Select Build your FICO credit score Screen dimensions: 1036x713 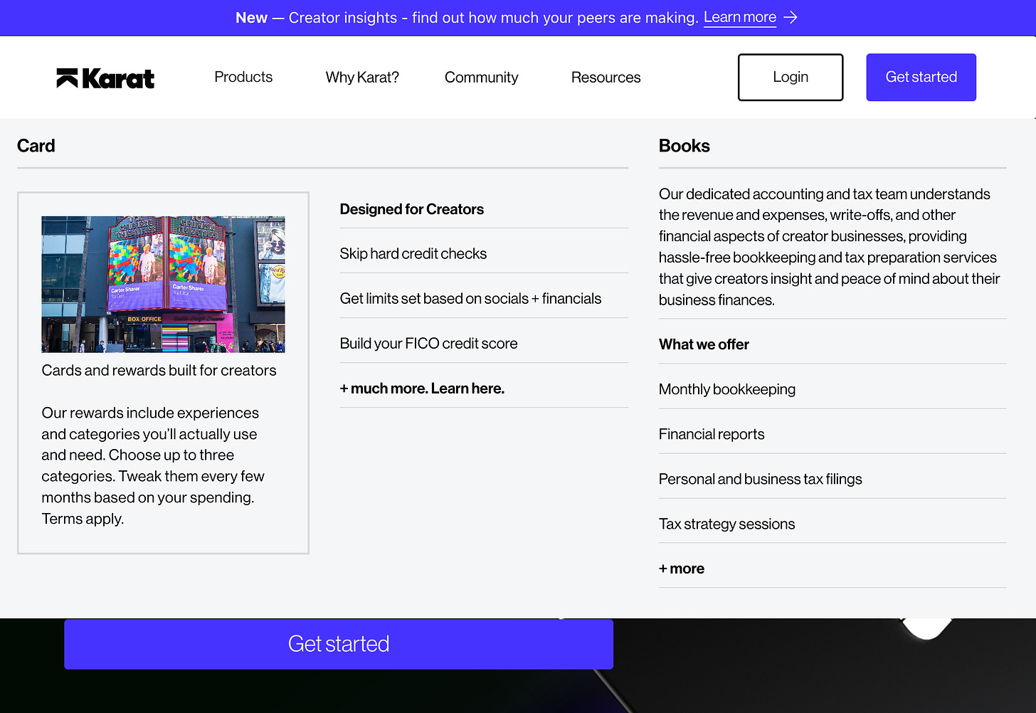[428, 343]
